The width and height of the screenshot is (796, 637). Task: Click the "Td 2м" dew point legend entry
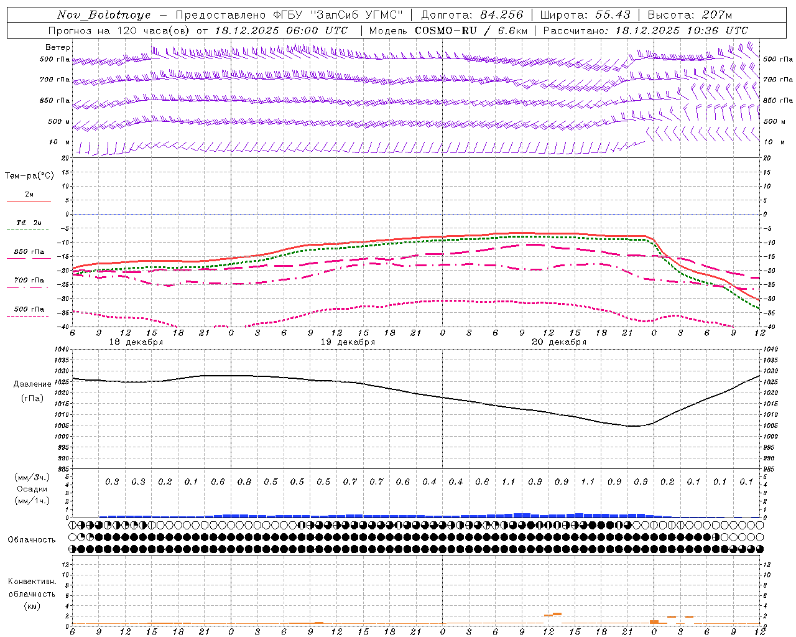point(29,223)
